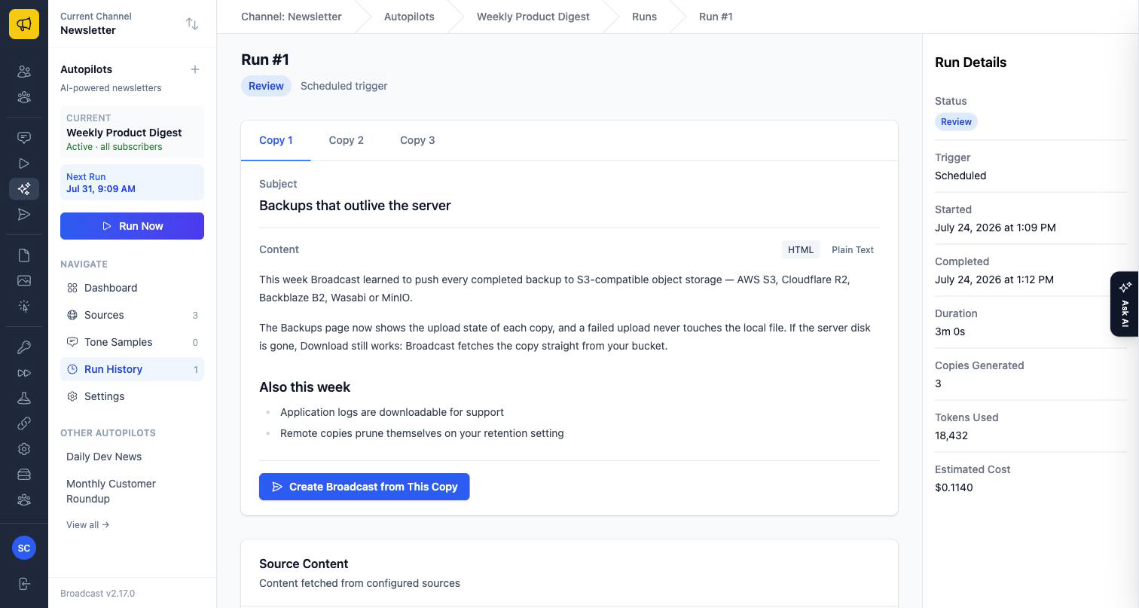Click the Ask AI floating button
Viewport: 1139px width, 608px height.
tap(1125, 304)
